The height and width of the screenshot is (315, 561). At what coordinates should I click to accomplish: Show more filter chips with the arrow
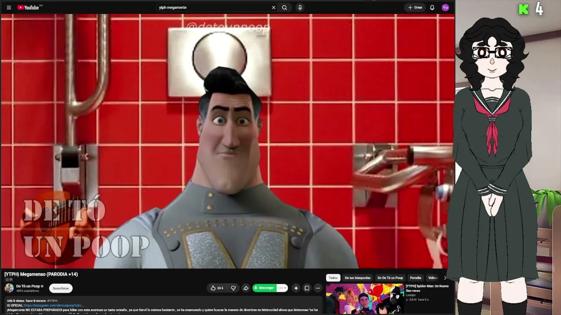pos(445,278)
